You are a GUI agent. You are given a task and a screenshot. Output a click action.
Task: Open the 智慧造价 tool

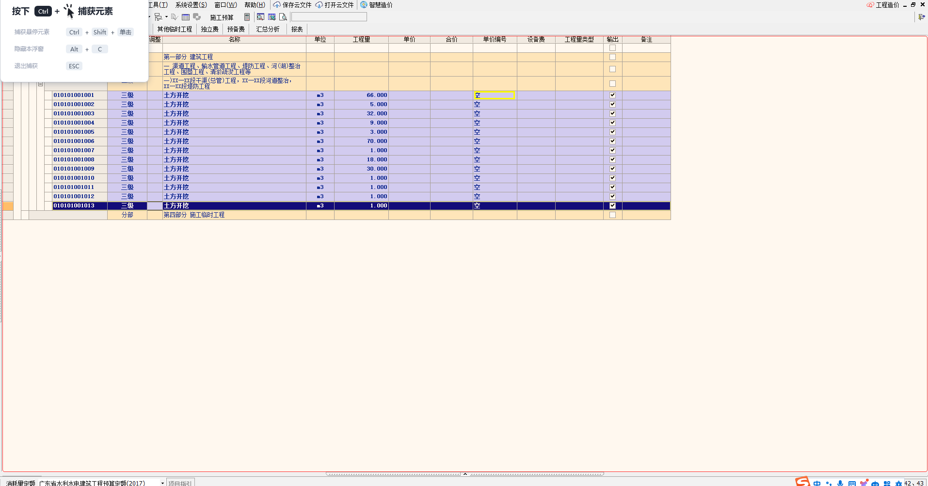(377, 5)
